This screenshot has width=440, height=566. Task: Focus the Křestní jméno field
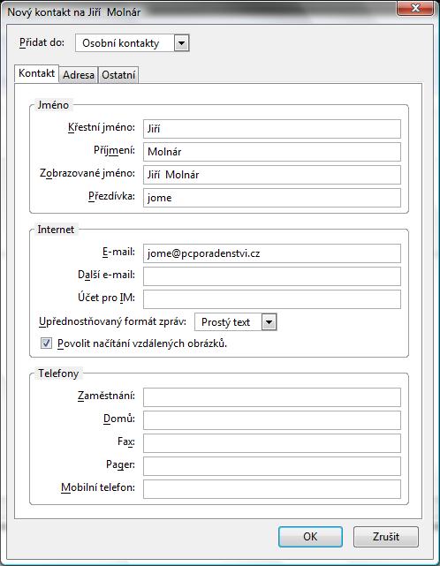(271, 129)
